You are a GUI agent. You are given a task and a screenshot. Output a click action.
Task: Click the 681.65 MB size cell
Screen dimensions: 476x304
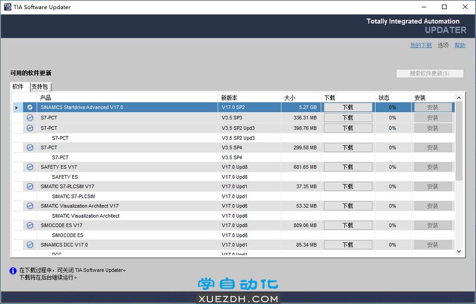click(301, 167)
